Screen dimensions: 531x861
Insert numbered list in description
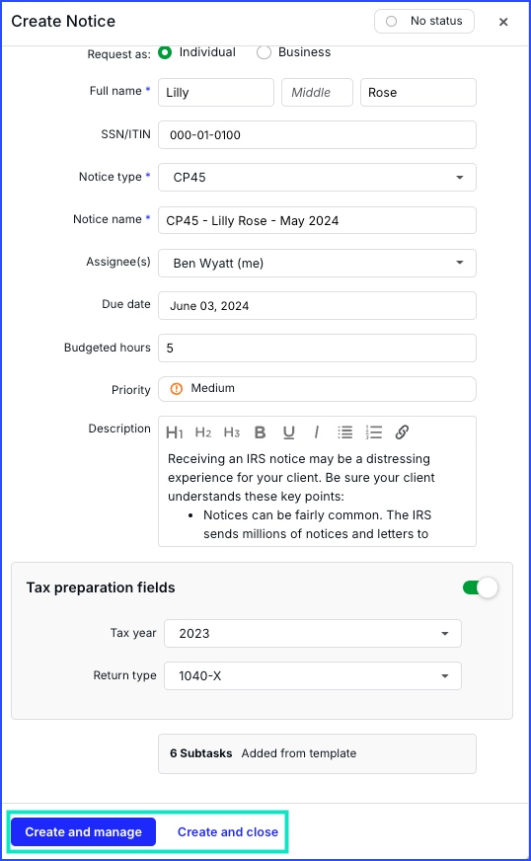374,432
